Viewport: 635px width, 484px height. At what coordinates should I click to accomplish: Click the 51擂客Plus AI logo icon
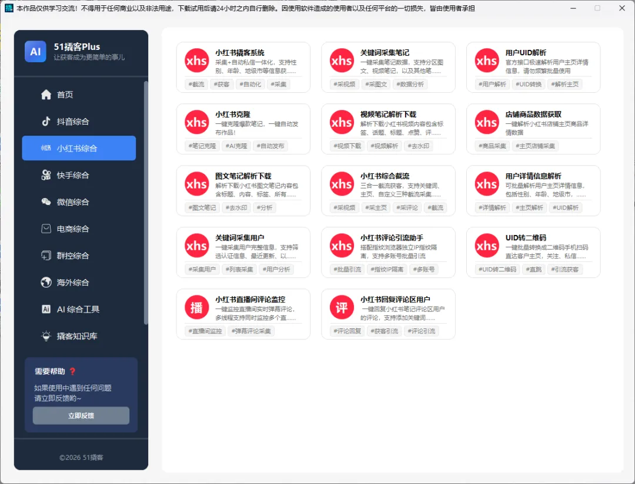click(35, 52)
